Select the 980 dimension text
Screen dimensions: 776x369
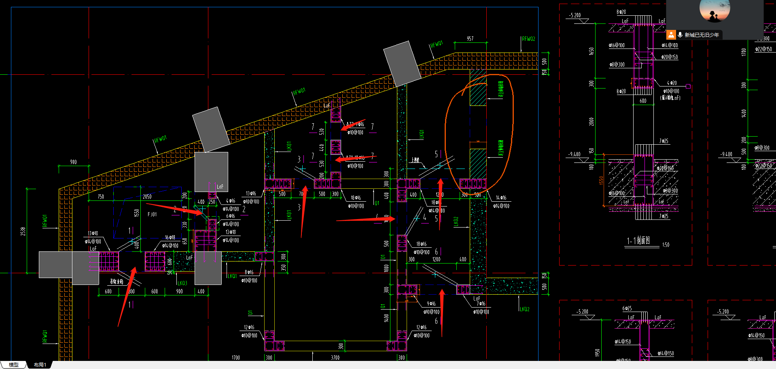point(73,162)
